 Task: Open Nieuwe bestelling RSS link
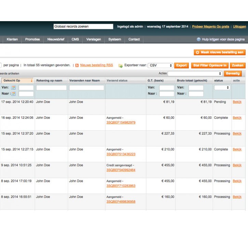point(96,65)
